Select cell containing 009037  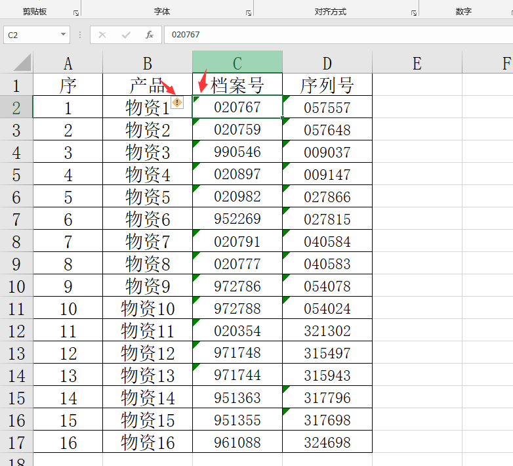pyautogui.click(x=327, y=152)
